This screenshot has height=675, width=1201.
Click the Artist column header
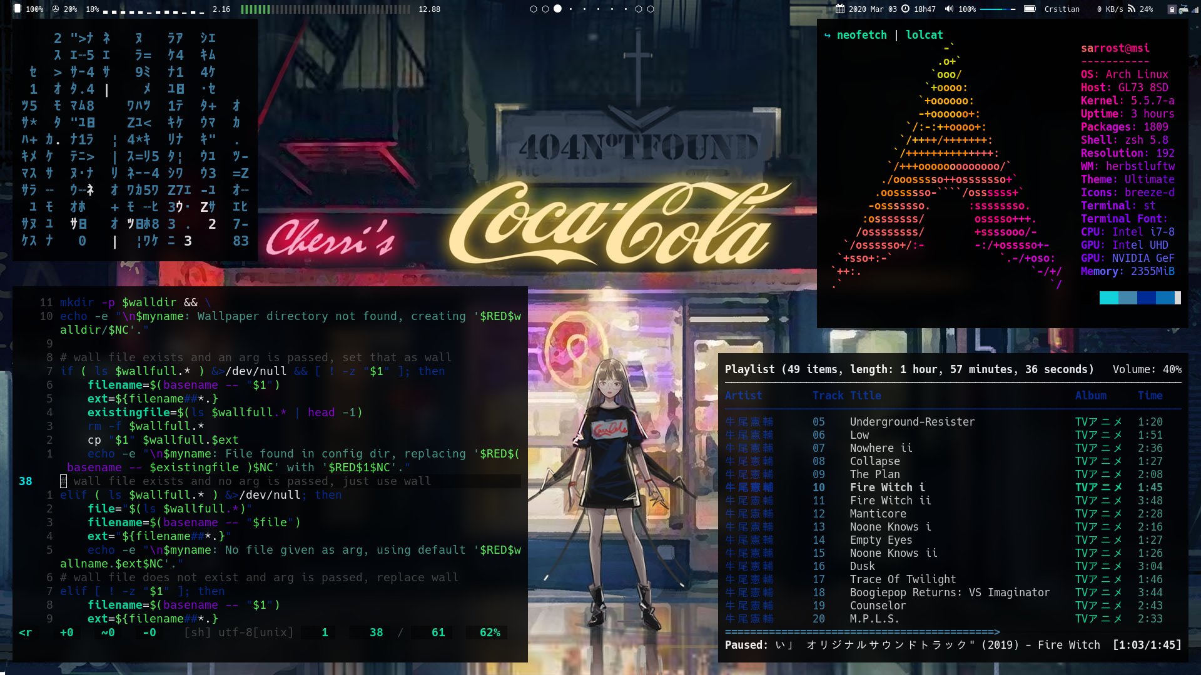pos(743,396)
